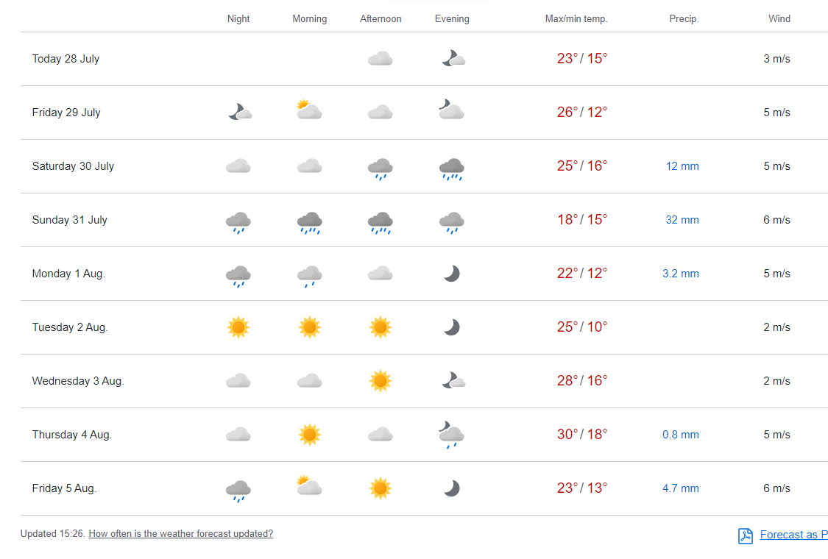Expand the Today 28 July forecast row
828x559 pixels.
[x=66, y=59]
